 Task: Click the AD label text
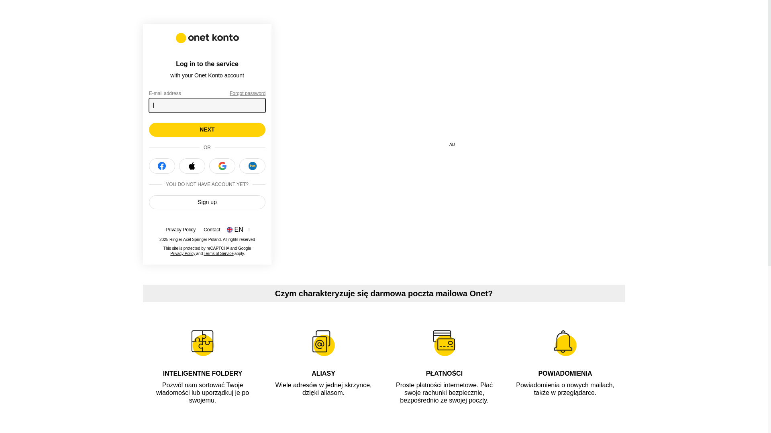(x=452, y=144)
